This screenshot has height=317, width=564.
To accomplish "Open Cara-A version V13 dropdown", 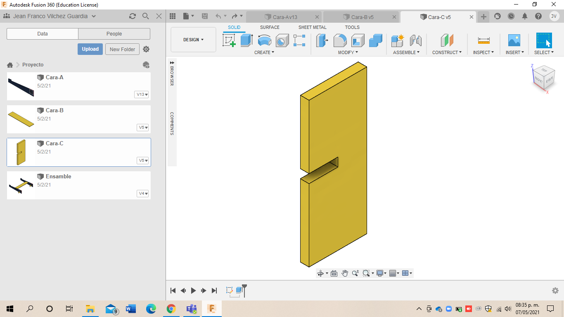I will click(142, 95).
